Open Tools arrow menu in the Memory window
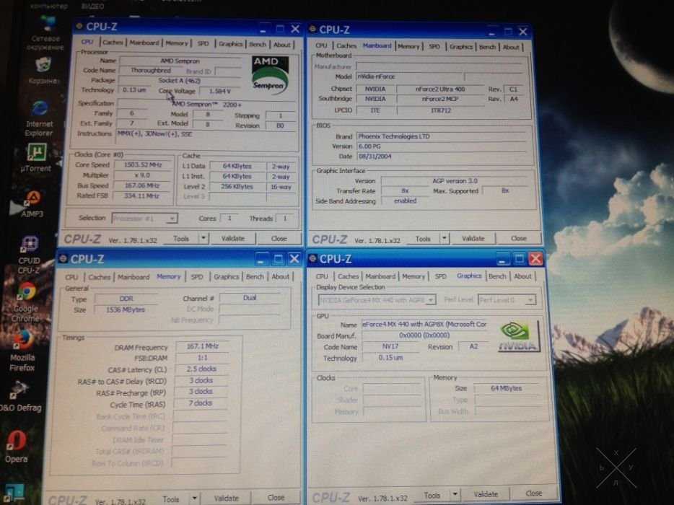Viewport: 674px width, 505px height. [195, 499]
